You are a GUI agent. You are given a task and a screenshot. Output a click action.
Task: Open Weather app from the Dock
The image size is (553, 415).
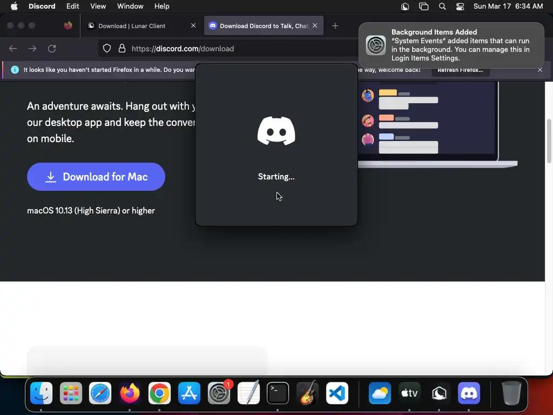pos(380,393)
